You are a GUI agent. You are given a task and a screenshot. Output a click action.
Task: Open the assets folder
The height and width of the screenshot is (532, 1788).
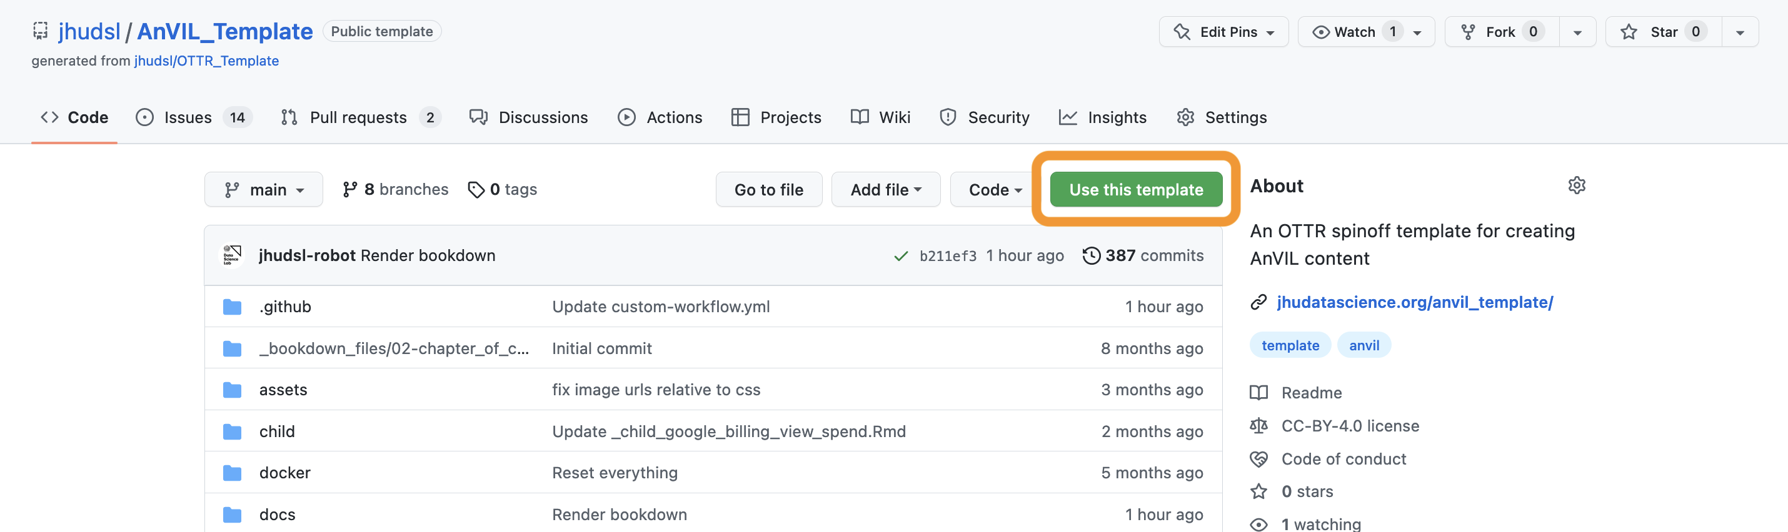(x=283, y=390)
